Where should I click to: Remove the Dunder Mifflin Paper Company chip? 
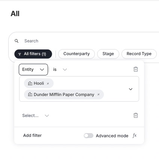coord(98,94)
